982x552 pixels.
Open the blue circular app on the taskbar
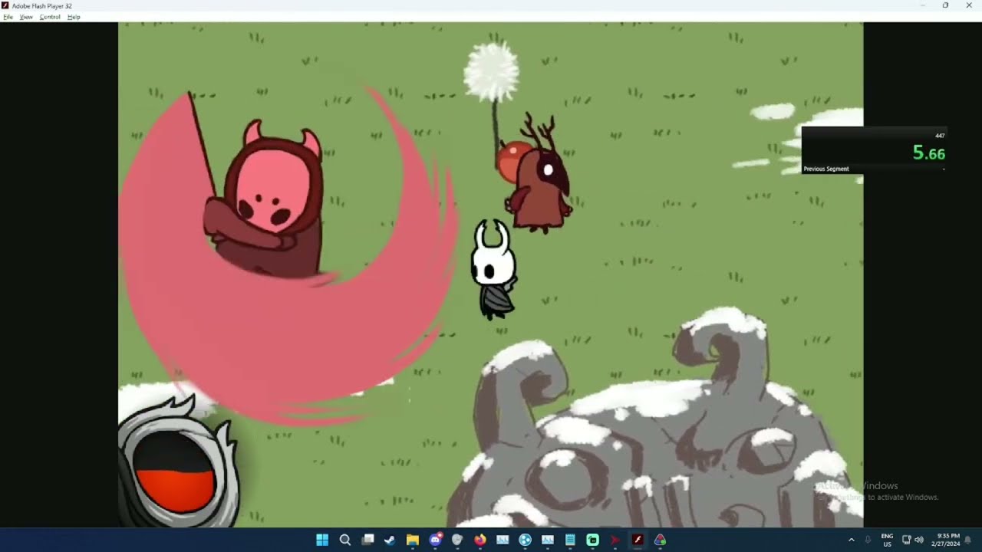click(525, 540)
